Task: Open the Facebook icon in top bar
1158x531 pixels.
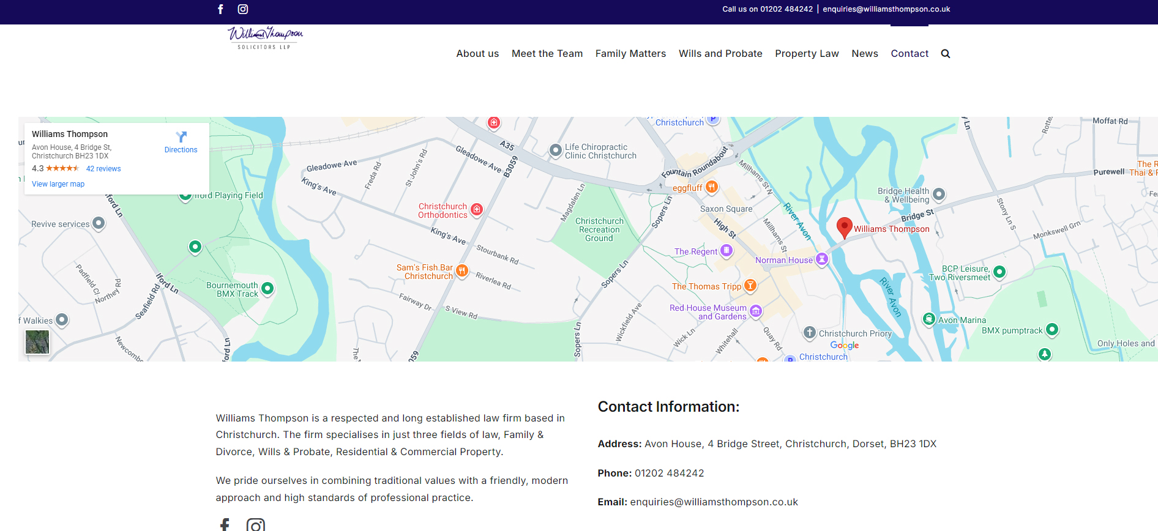Action: coord(220,9)
